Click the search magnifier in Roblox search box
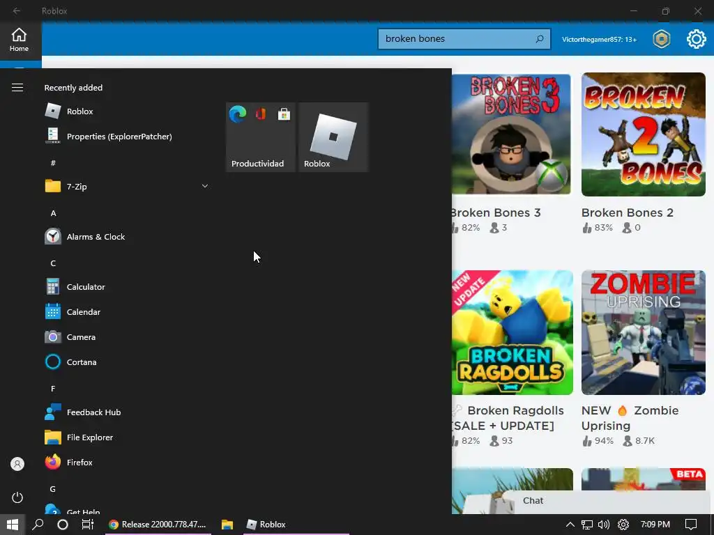The height and width of the screenshot is (535, 714). (540, 39)
